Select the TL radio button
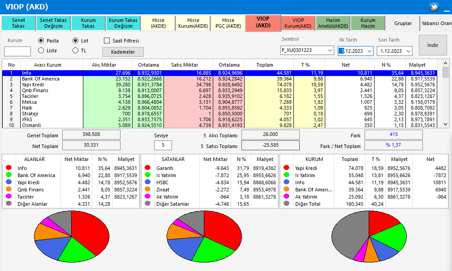The width and height of the screenshot is (452, 271). click(76, 51)
